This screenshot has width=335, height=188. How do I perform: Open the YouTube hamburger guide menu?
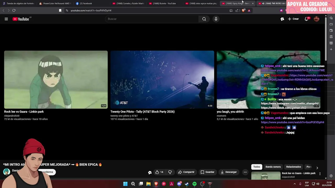tap(6, 19)
